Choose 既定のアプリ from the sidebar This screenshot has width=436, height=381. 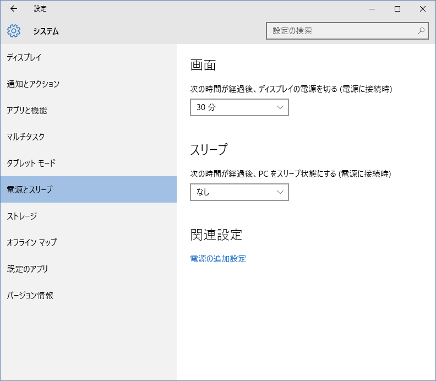28,269
